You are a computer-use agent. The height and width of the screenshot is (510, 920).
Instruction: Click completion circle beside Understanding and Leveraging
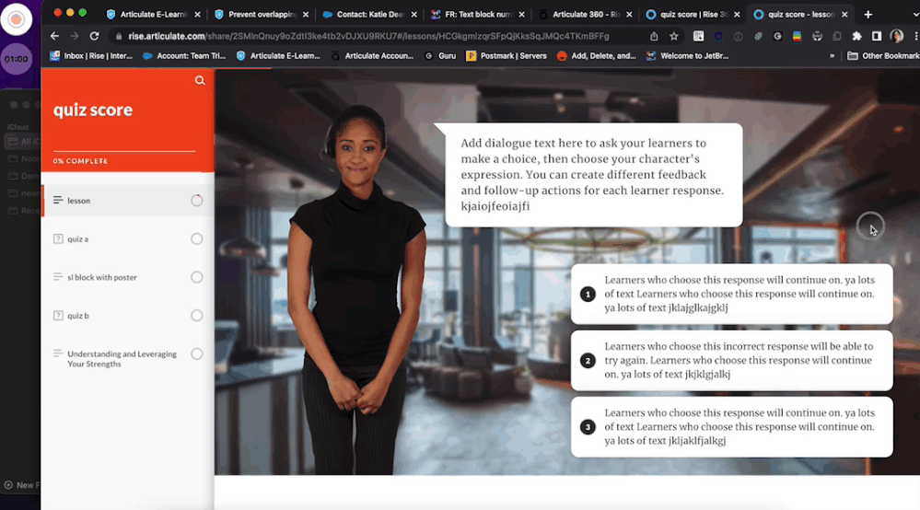(196, 354)
